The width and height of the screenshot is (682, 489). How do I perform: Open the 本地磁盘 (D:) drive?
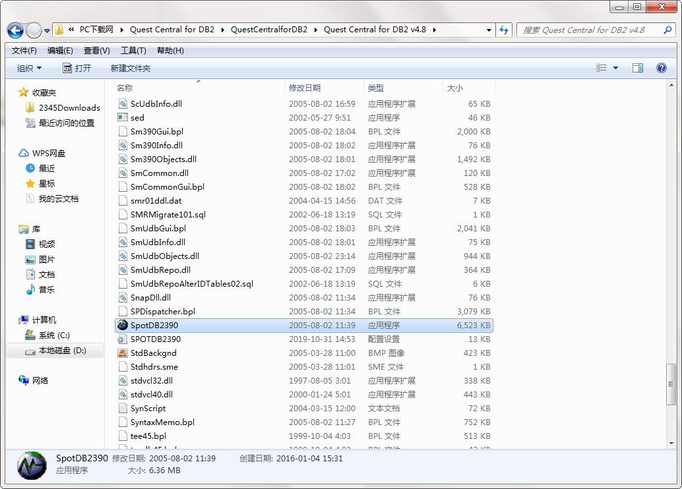55,351
